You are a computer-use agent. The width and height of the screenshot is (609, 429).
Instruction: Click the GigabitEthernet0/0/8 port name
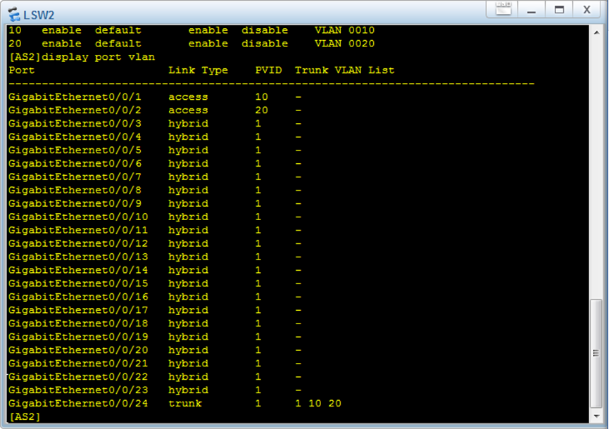pos(75,191)
